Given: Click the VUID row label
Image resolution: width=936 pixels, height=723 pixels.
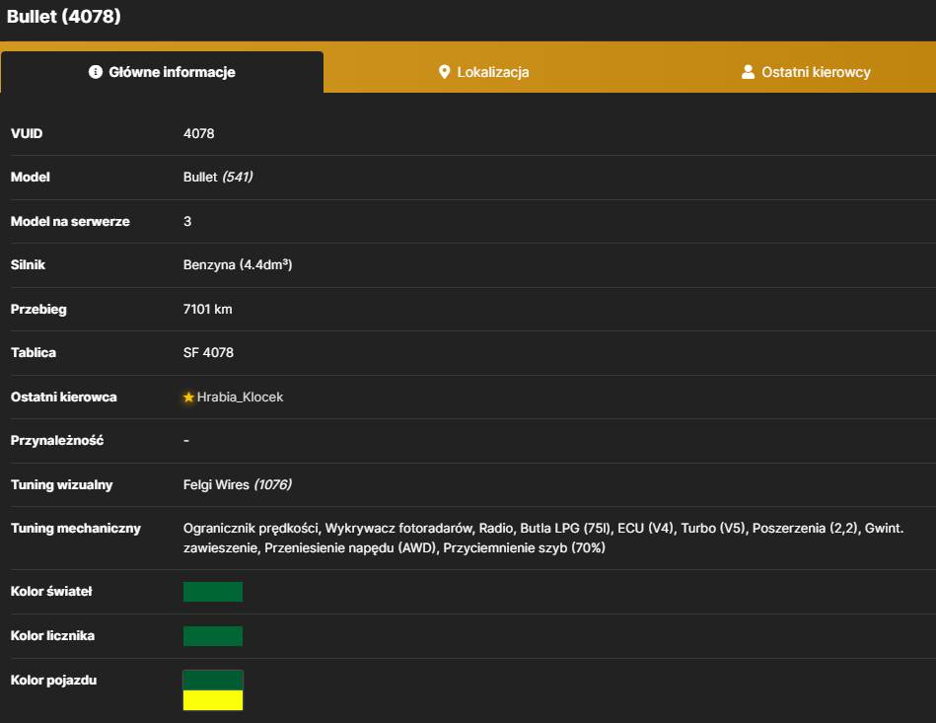Looking at the screenshot, I should coord(27,134).
